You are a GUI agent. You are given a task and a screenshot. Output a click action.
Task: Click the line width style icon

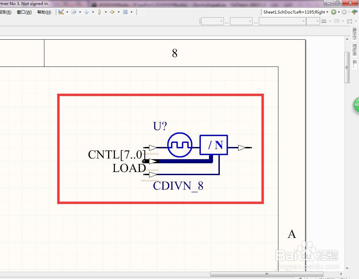324,21
